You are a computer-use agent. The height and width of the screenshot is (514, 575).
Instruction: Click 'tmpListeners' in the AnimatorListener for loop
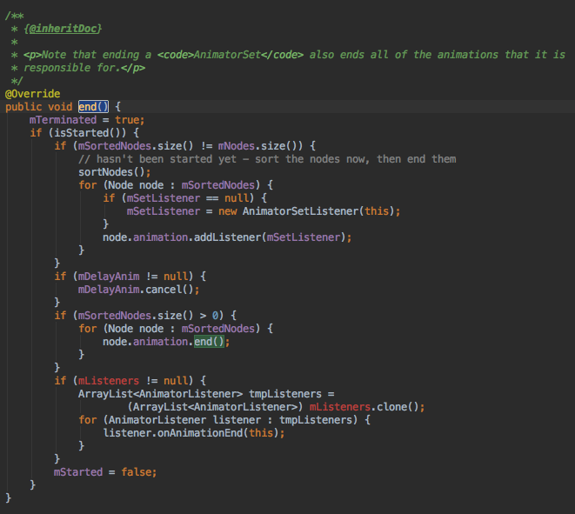click(316, 420)
